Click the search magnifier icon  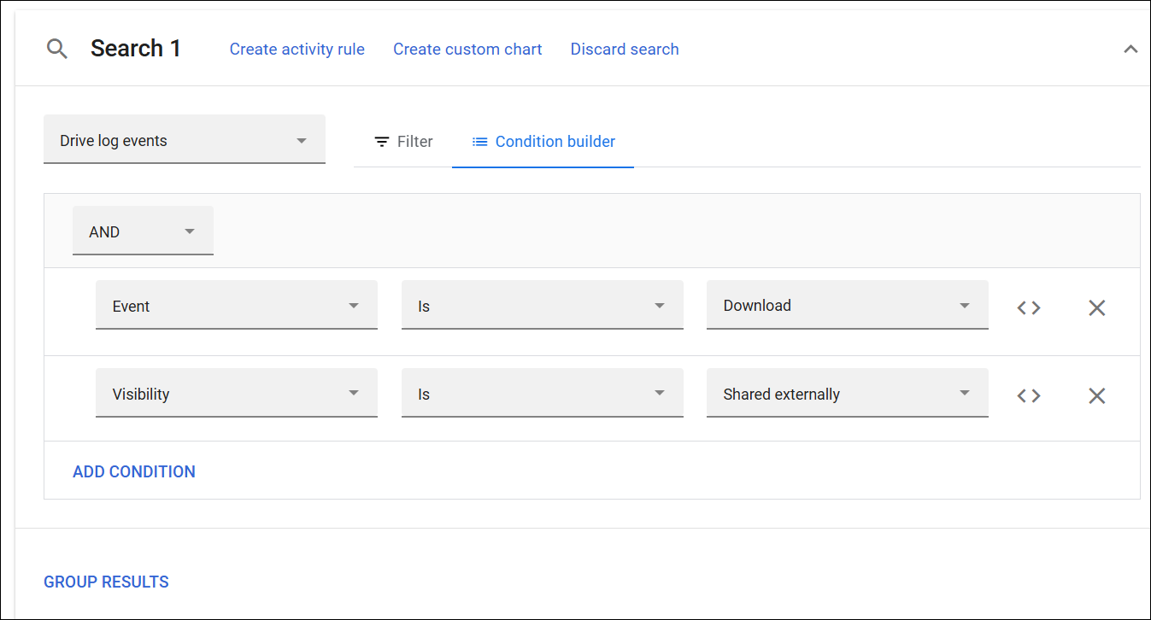coord(56,50)
